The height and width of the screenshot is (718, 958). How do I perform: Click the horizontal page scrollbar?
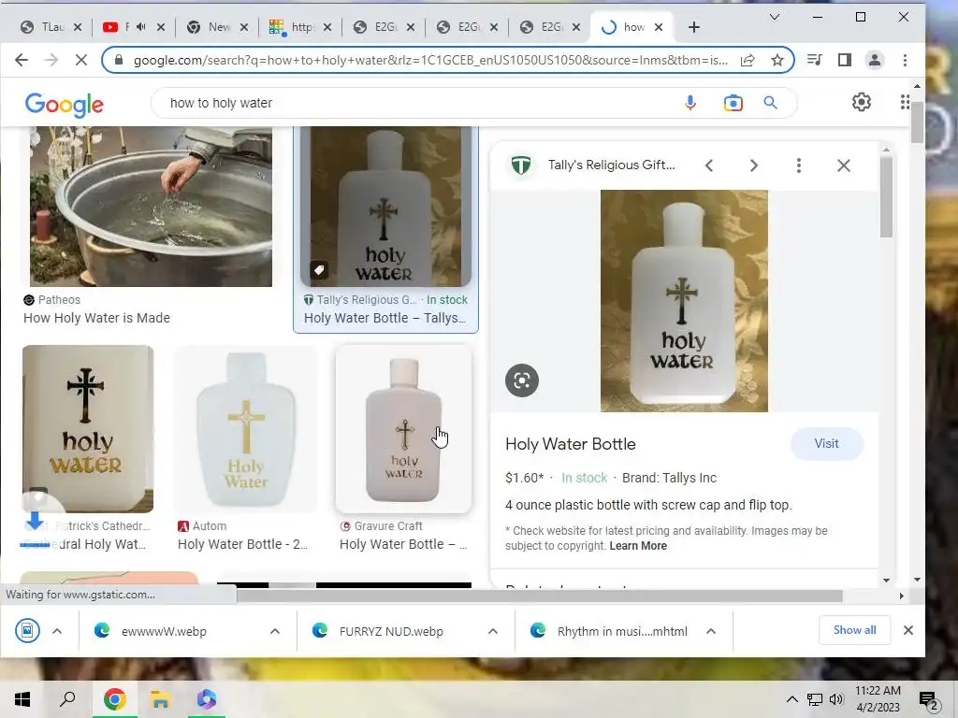coord(540,596)
